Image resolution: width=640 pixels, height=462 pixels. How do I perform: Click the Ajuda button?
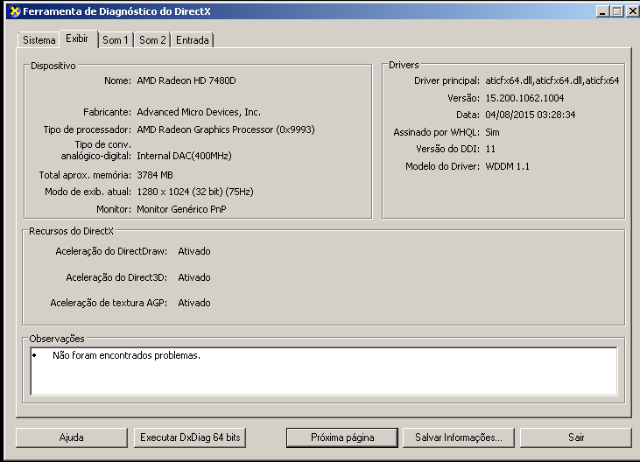click(72, 437)
